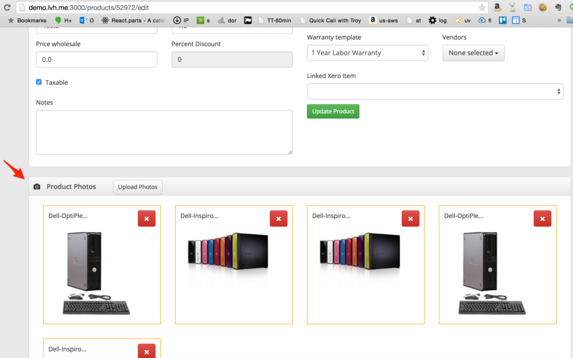Screen dimensions: 573x358
Task: Click the Price wholesale input field
Action: pos(97,59)
